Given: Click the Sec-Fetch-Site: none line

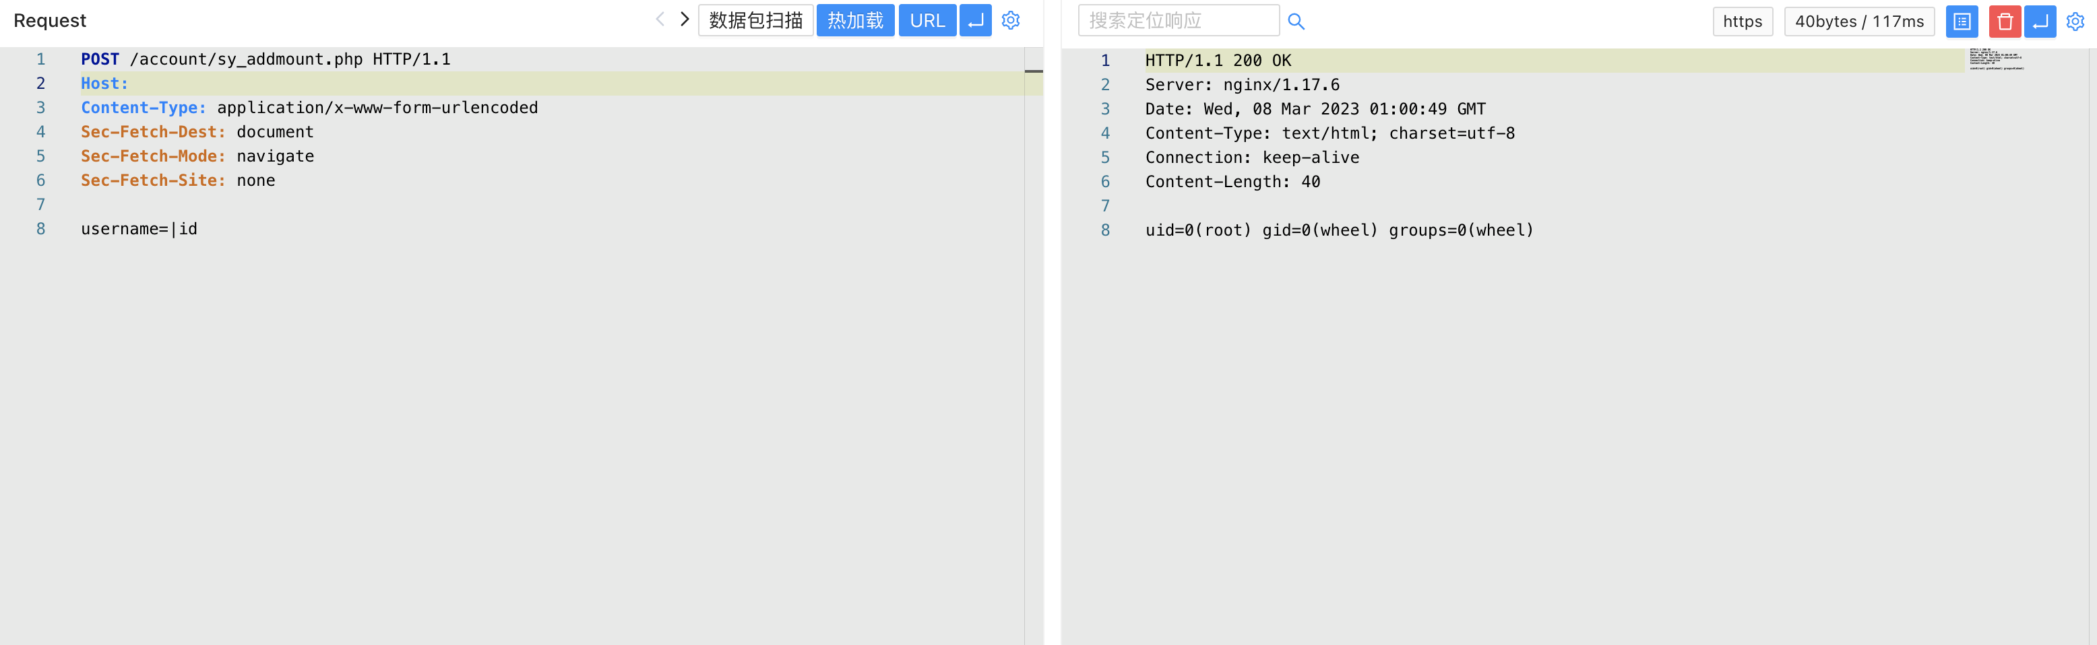Looking at the screenshot, I should pyautogui.click(x=177, y=180).
